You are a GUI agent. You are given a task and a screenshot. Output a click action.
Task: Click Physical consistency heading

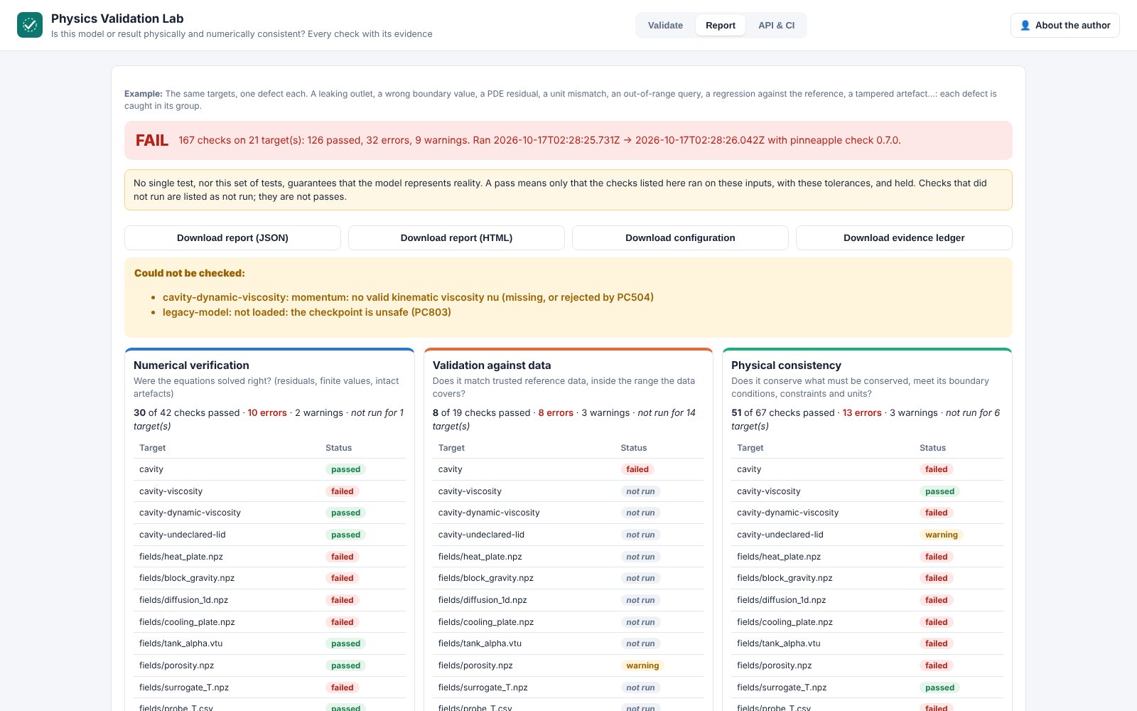point(786,365)
